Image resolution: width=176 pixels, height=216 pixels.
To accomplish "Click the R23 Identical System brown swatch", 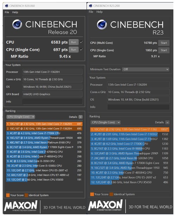I will (111, 194).
